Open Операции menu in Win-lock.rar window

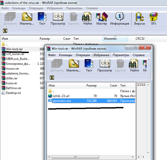(83, 55)
